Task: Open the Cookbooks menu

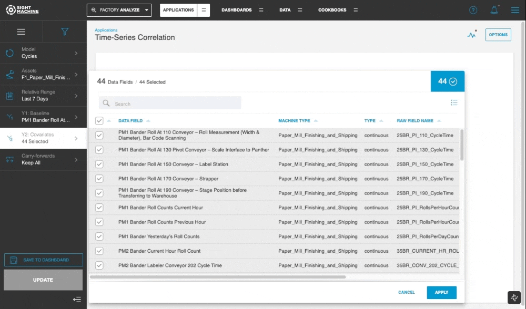Action: (x=332, y=10)
